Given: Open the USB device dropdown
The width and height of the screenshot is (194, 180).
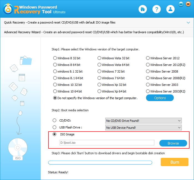Looking at the screenshot, I should [x=143, y=128].
